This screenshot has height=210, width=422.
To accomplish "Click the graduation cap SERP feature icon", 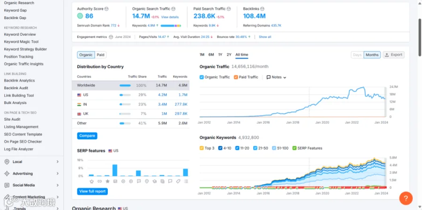I will pos(154,181).
